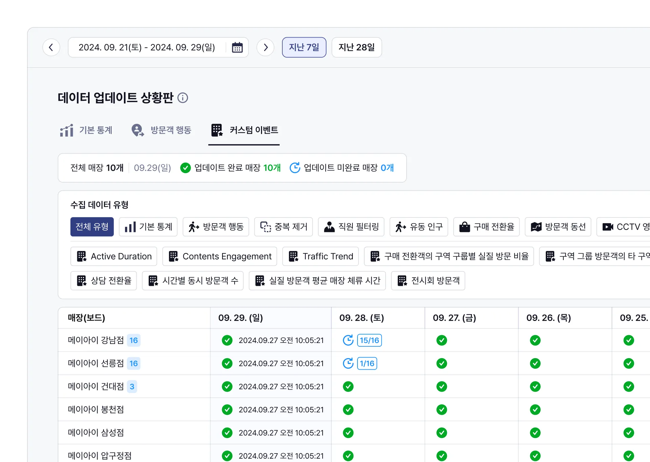
Task: Switch to the 기본 통계 tab
Action: 86,130
